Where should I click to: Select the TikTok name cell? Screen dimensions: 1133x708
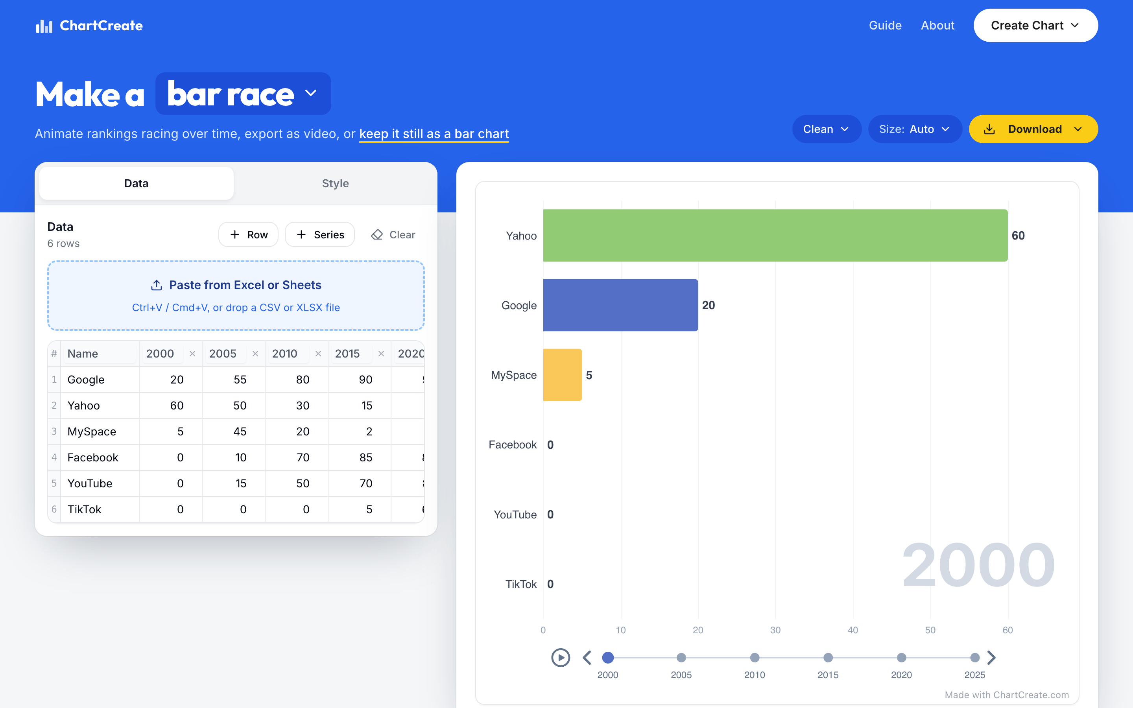(x=100, y=509)
